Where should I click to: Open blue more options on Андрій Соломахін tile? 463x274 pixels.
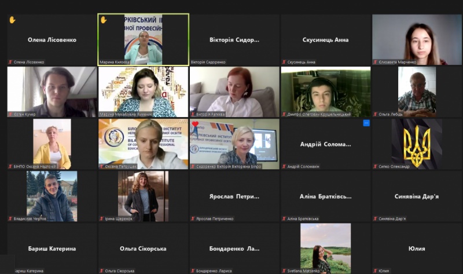366,123
